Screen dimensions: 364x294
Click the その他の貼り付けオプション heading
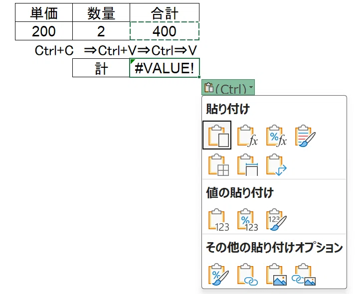(x=274, y=247)
